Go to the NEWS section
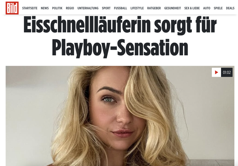The height and width of the screenshot is (166, 238). point(44,8)
